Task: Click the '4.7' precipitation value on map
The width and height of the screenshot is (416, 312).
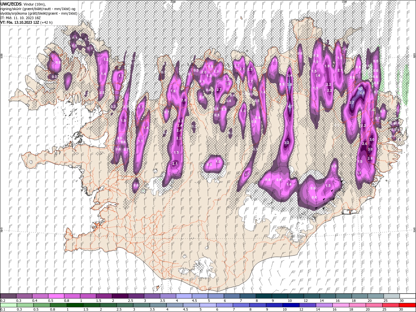Action: pos(290,106)
